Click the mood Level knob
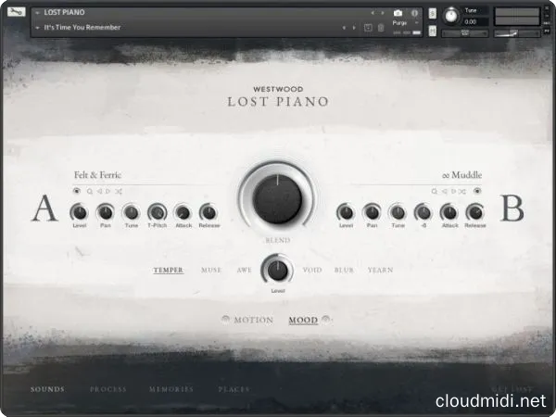The height and width of the screenshot is (417, 556). click(x=277, y=271)
